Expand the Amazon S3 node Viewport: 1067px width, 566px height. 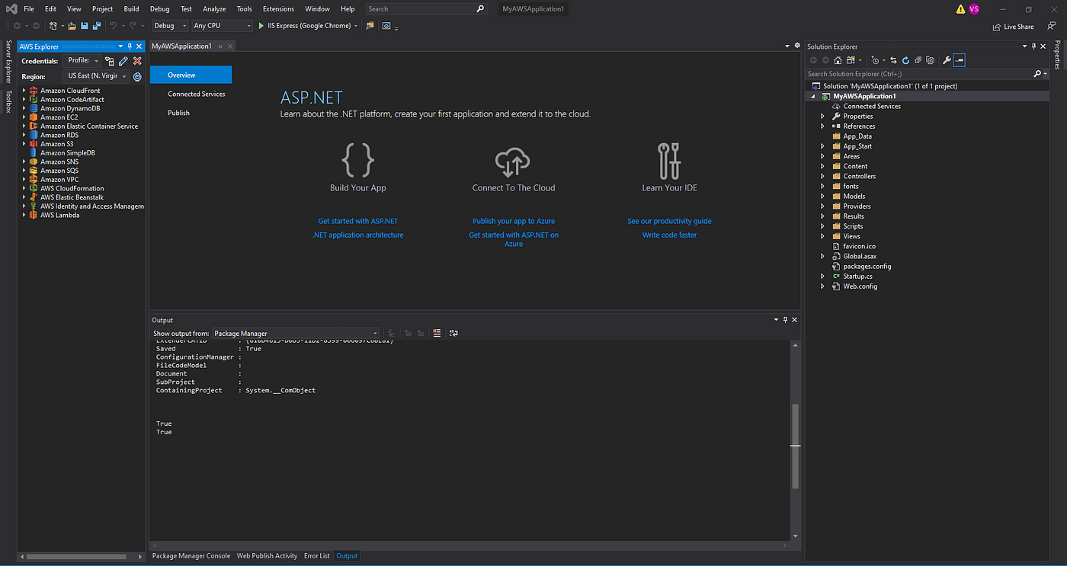(24, 144)
